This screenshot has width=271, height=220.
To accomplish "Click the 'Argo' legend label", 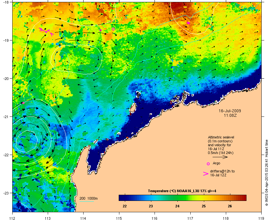I will [216, 163].
